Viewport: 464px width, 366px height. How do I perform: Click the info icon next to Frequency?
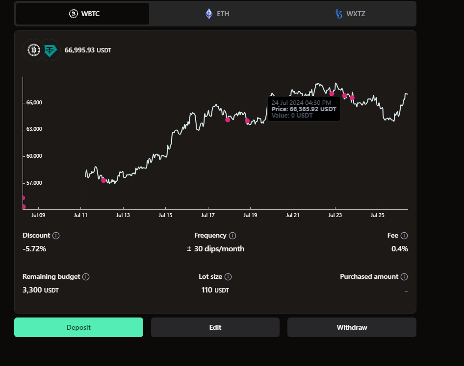point(232,236)
